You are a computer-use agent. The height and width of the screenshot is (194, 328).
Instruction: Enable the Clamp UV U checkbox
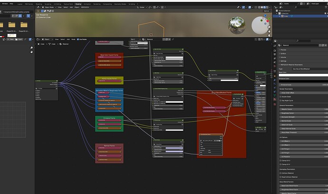tap(280, 161)
